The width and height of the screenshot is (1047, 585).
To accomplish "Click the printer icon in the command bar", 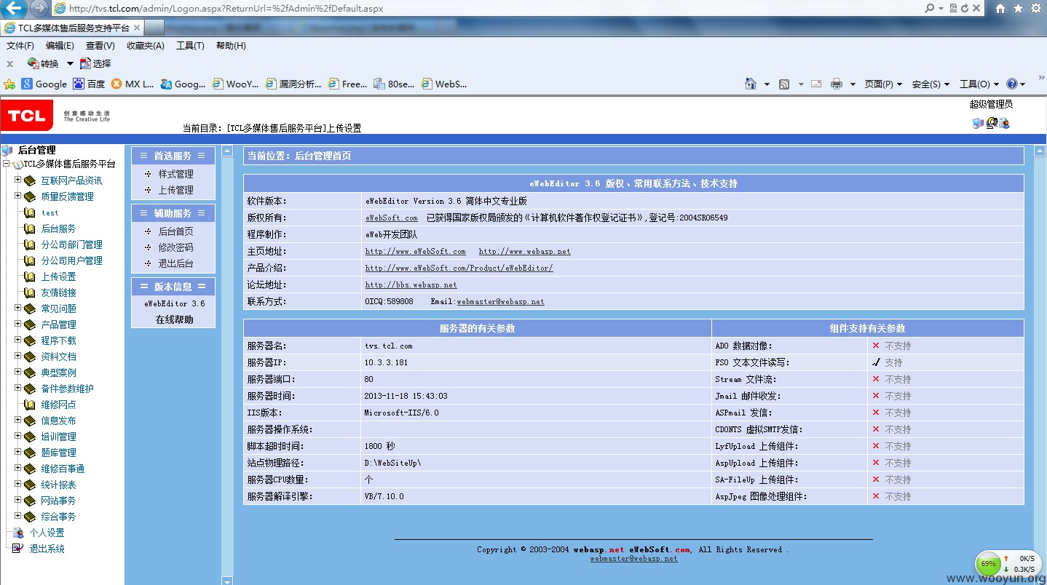I will (x=837, y=84).
